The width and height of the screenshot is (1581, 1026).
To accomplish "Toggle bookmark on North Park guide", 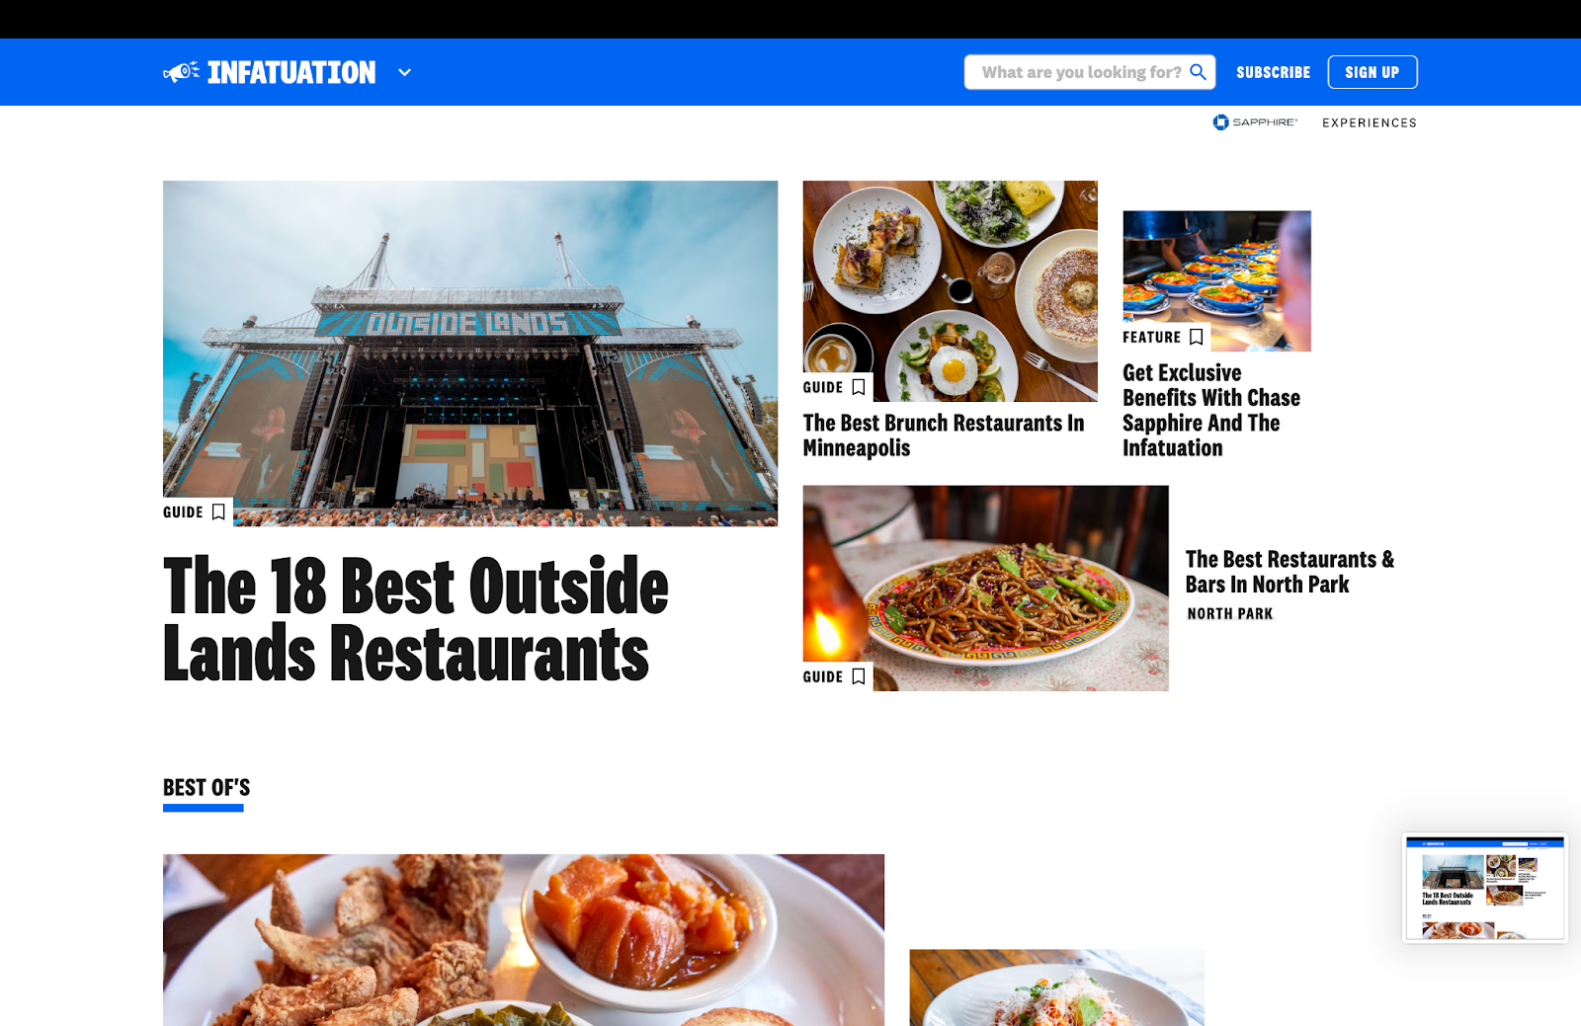I will tap(858, 676).
